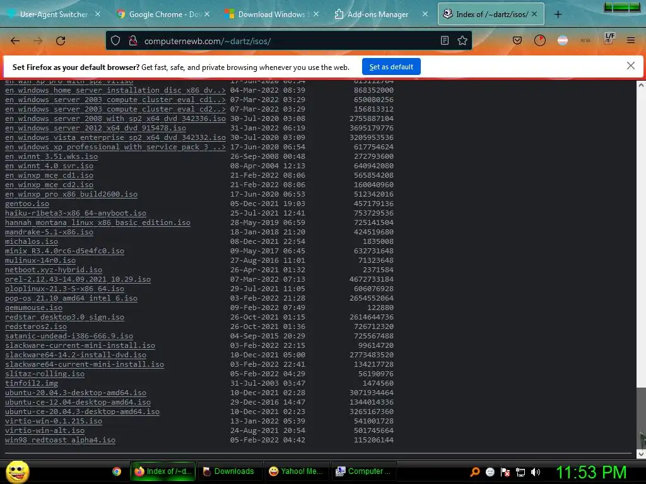Viewport: 646px width, 484px height.
Task: Open the L/F extension button
Action: pyautogui.click(x=609, y=38)
